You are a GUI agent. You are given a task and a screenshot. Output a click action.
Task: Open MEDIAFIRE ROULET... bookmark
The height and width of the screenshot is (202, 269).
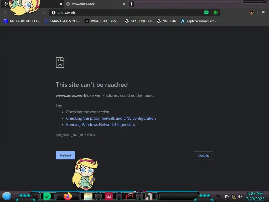[22, 21]
